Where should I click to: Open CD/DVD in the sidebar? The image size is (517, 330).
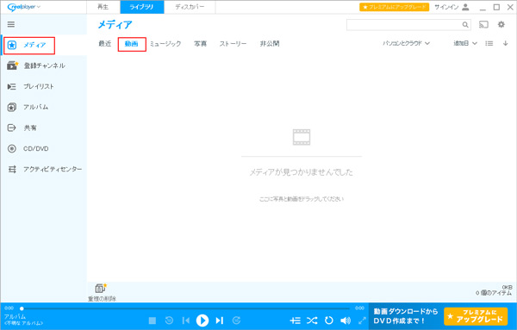click(44, 149)
